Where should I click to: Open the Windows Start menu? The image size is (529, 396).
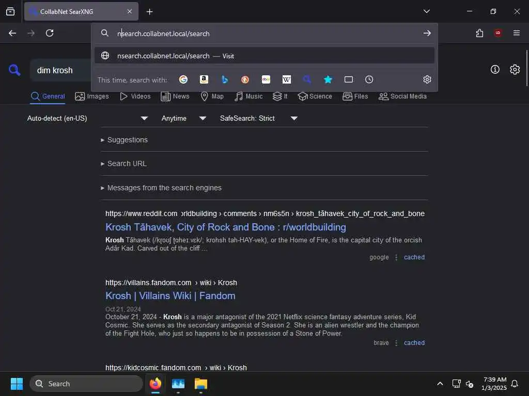(x=17, y=384)
